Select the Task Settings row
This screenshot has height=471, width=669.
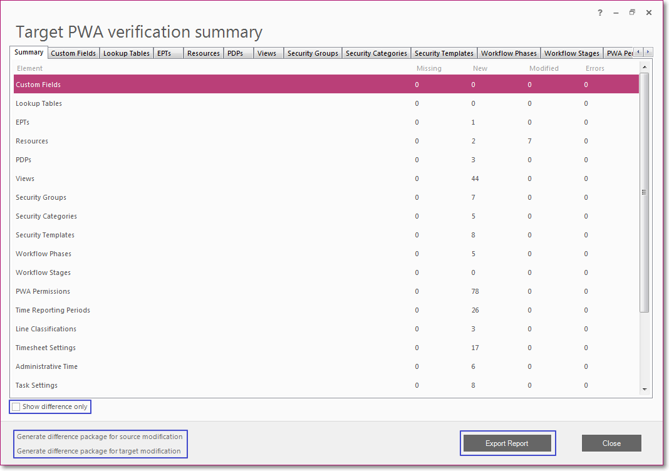[x=326, y=385]
